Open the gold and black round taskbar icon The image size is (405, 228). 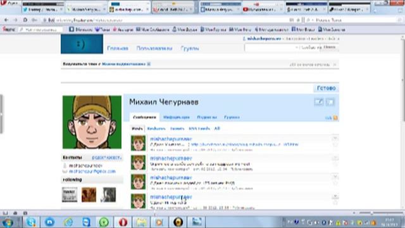point(178,222)
